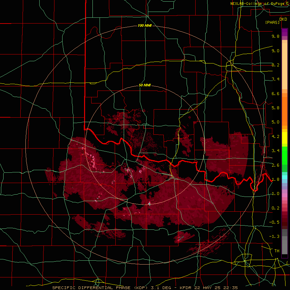Click the 100 NMI range ring label
Viewport: 290px width, 290px height.
(145, 25)
